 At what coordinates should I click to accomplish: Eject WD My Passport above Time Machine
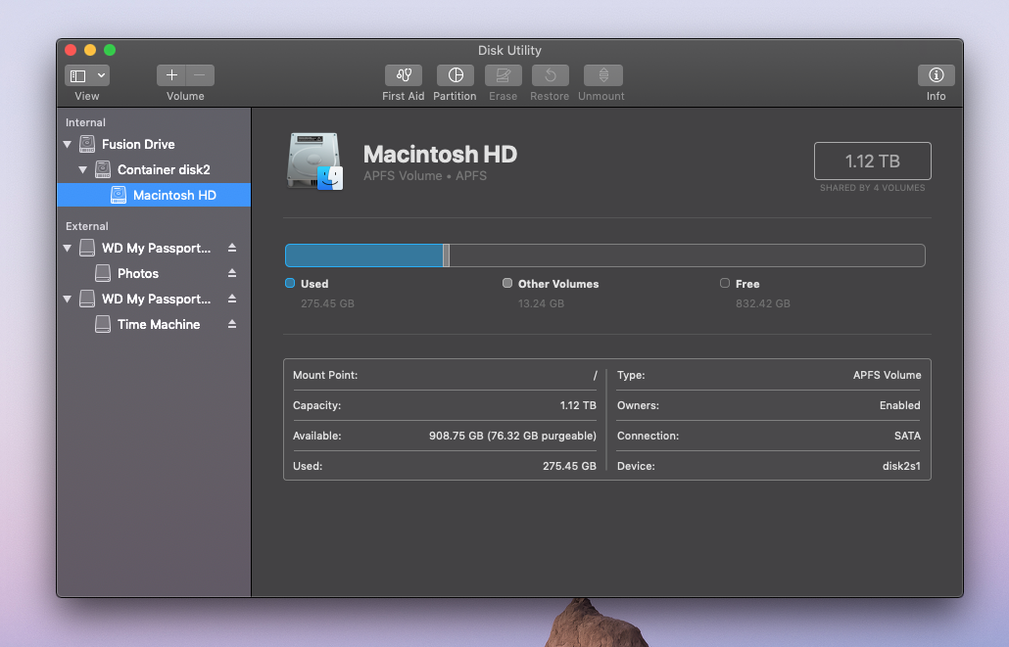[x=231, y=300]
